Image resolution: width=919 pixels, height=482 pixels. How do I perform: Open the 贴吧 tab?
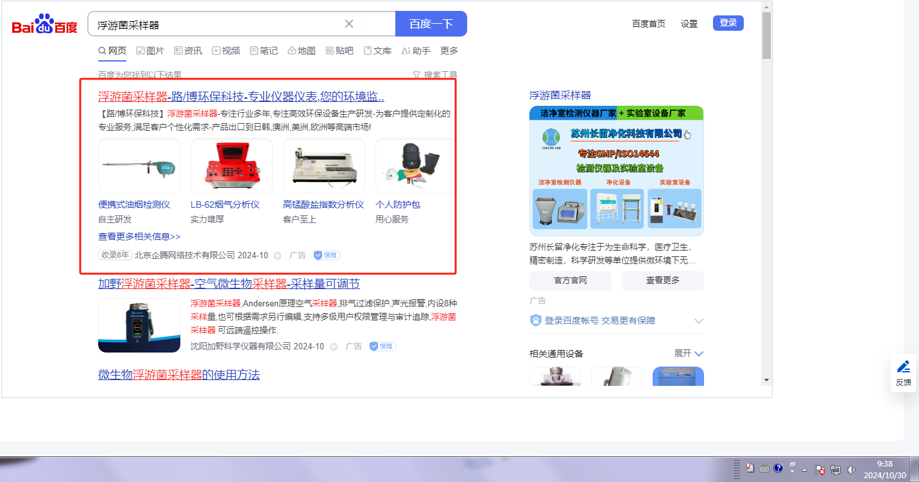coord(339,51)
